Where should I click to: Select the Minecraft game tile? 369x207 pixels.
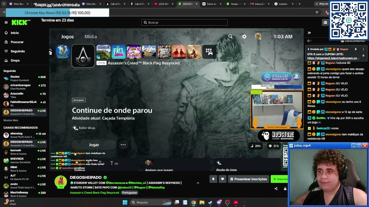(x=103, y=52)
